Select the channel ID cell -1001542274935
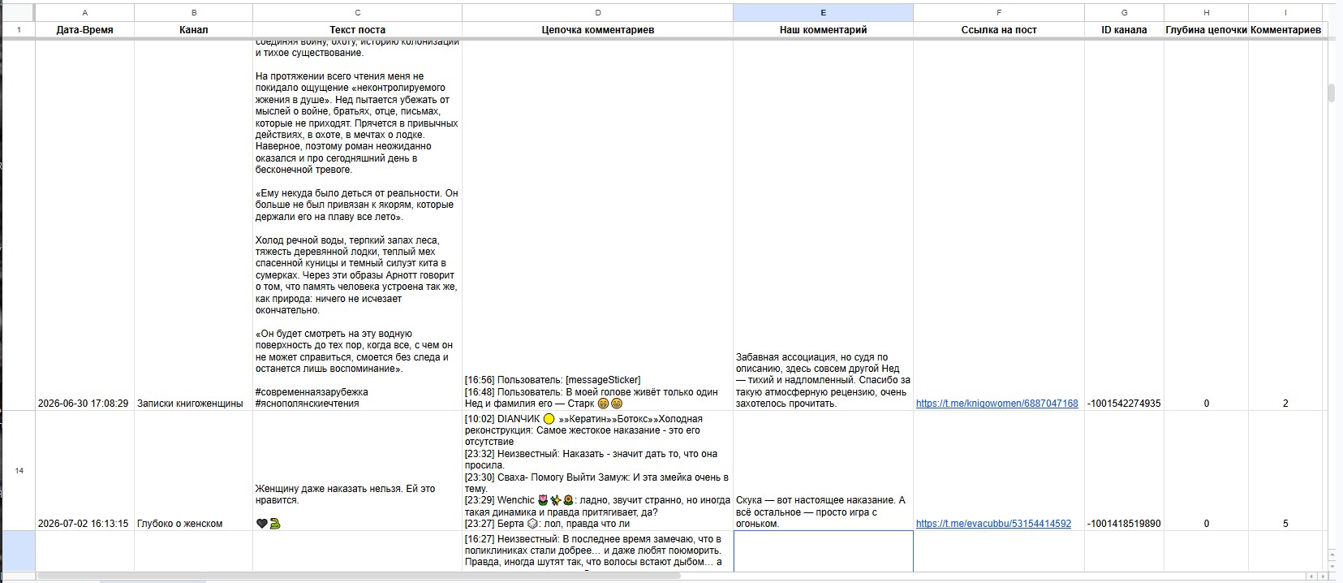 point(1125,226)
